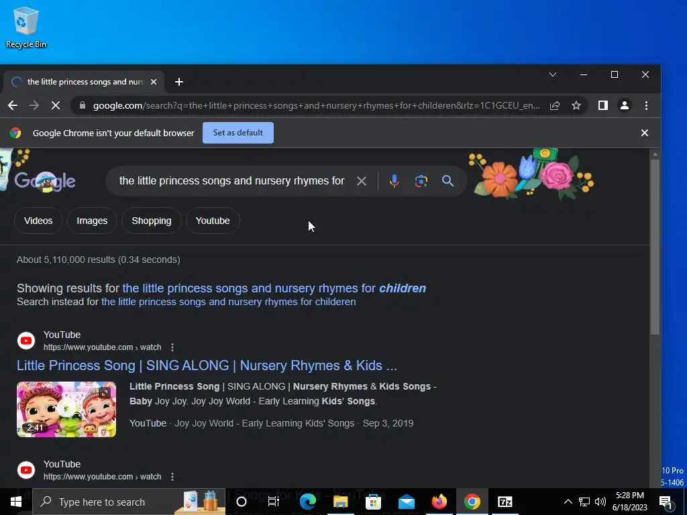Screen dimensions: 687x515
Task: Open a new Chrome tab
Action: (x=178, y=82)
